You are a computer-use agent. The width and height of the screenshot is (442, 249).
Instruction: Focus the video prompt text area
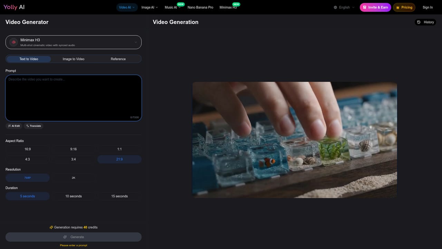point(74,98)
